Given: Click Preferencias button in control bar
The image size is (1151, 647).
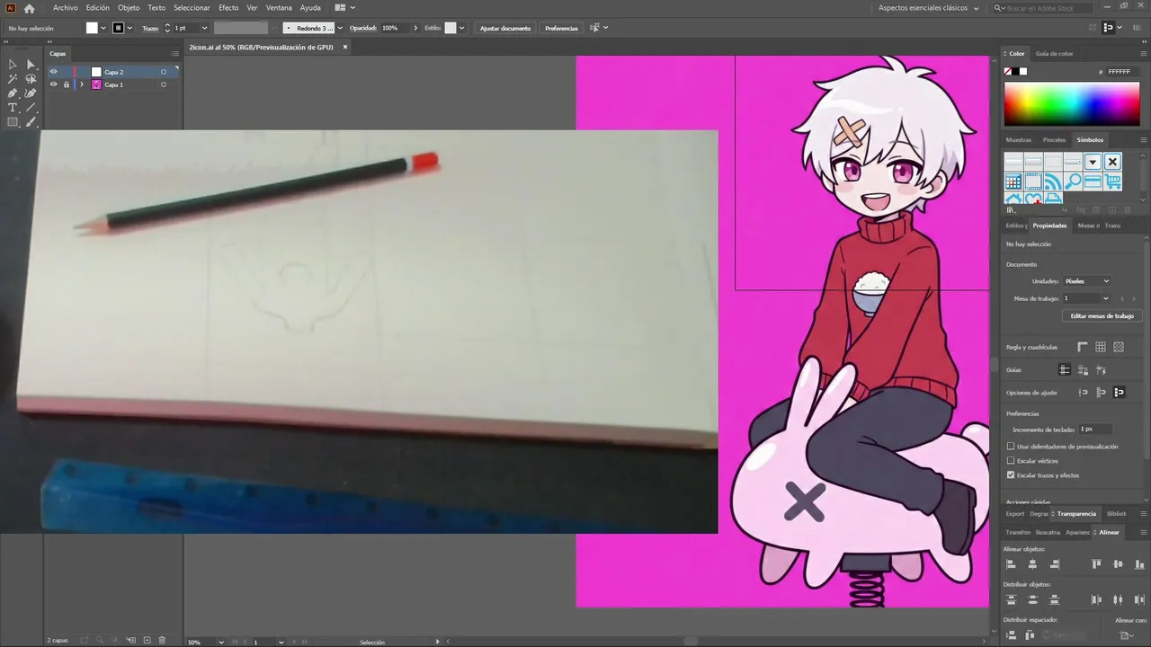Looking at the screenshot, I should [561, 28].
